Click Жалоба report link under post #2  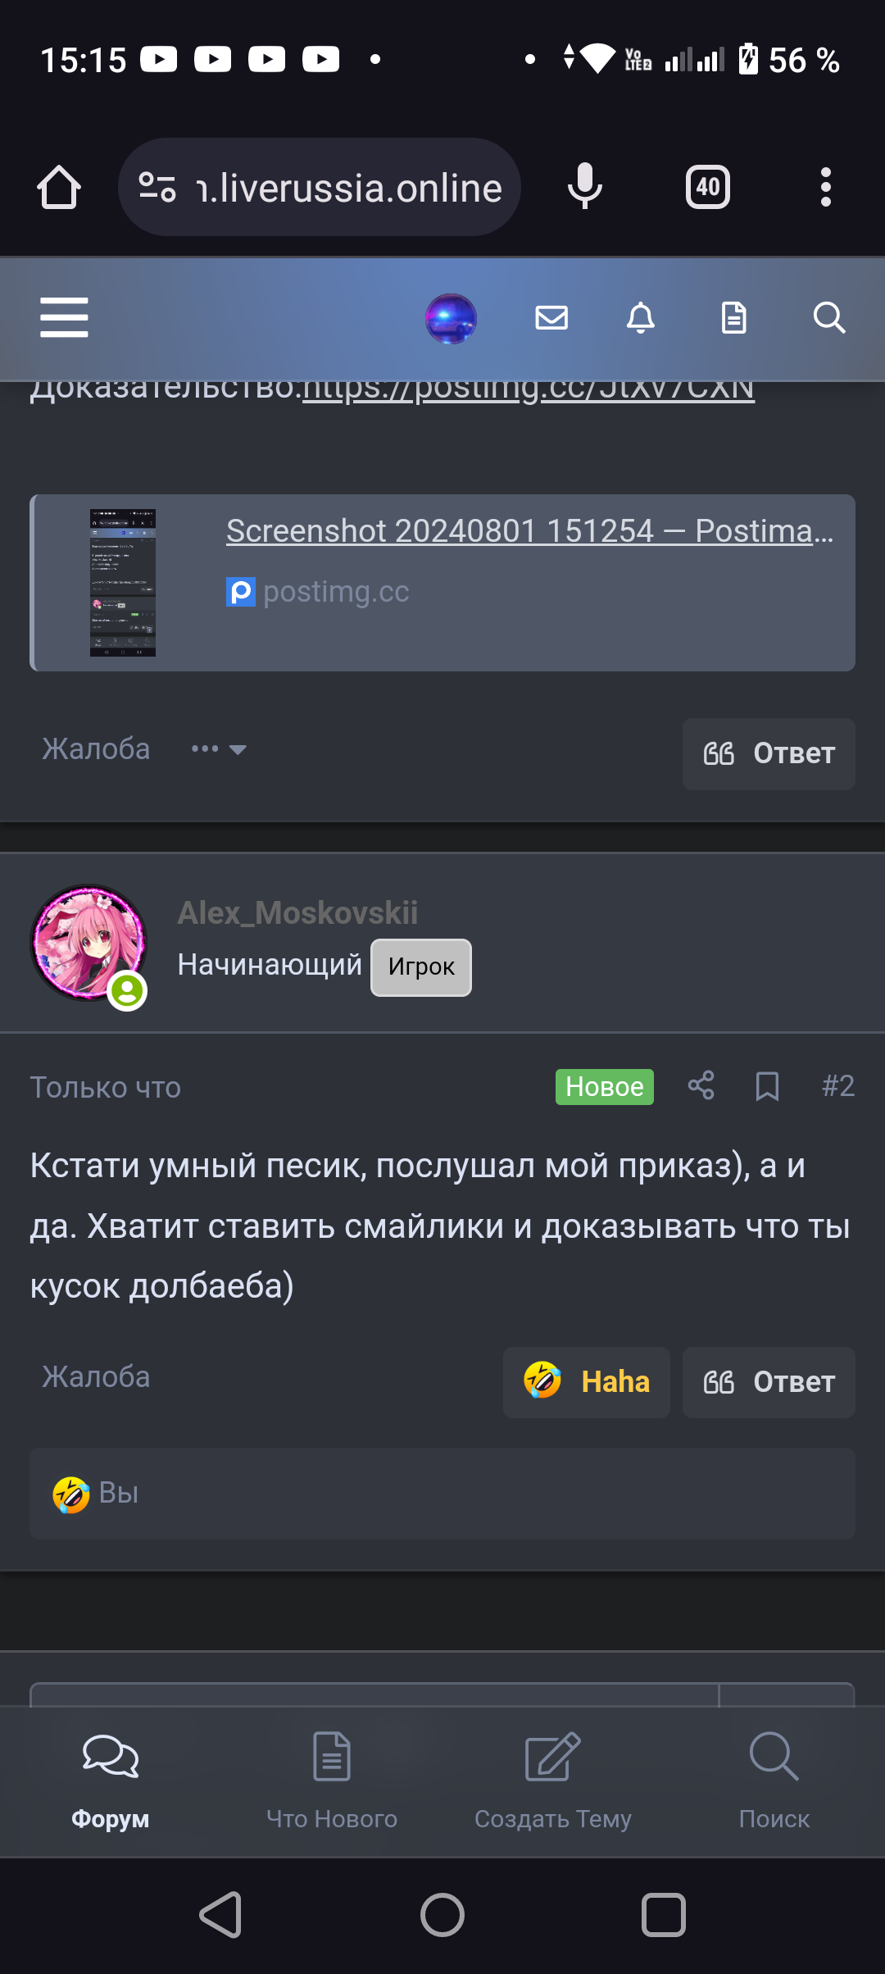[96, 1377]
